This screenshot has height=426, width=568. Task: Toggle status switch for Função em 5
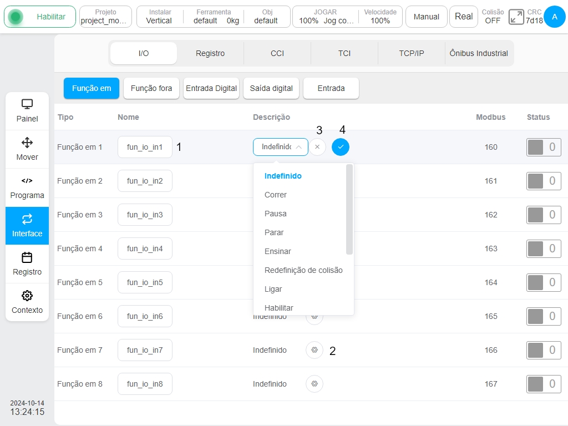(544, 282)
